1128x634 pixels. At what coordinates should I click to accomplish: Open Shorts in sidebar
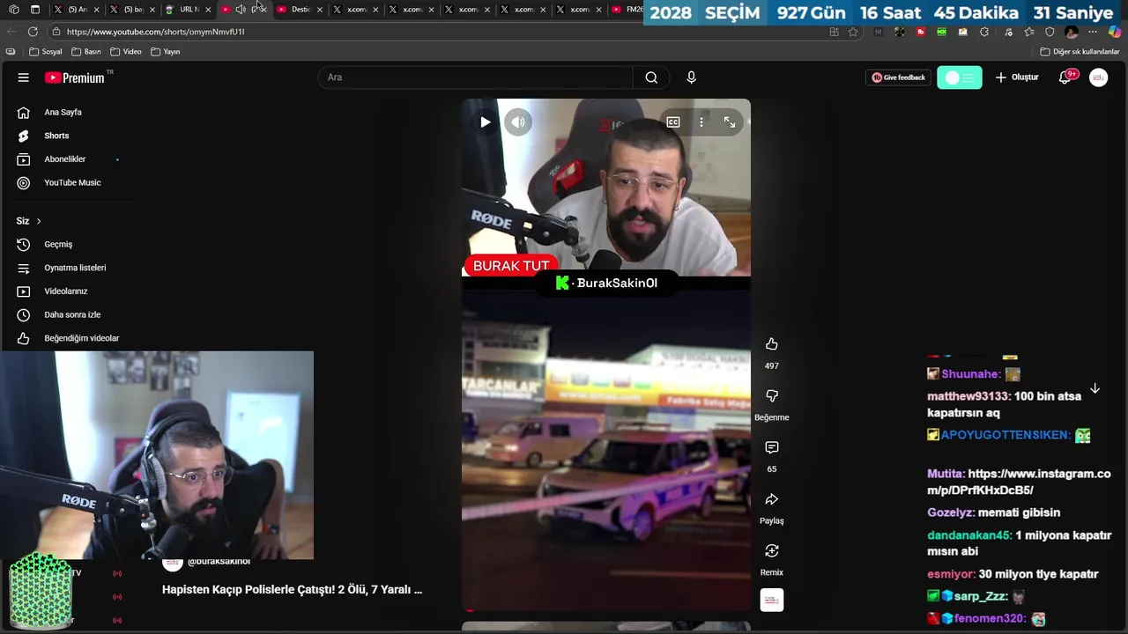point(56,136)
